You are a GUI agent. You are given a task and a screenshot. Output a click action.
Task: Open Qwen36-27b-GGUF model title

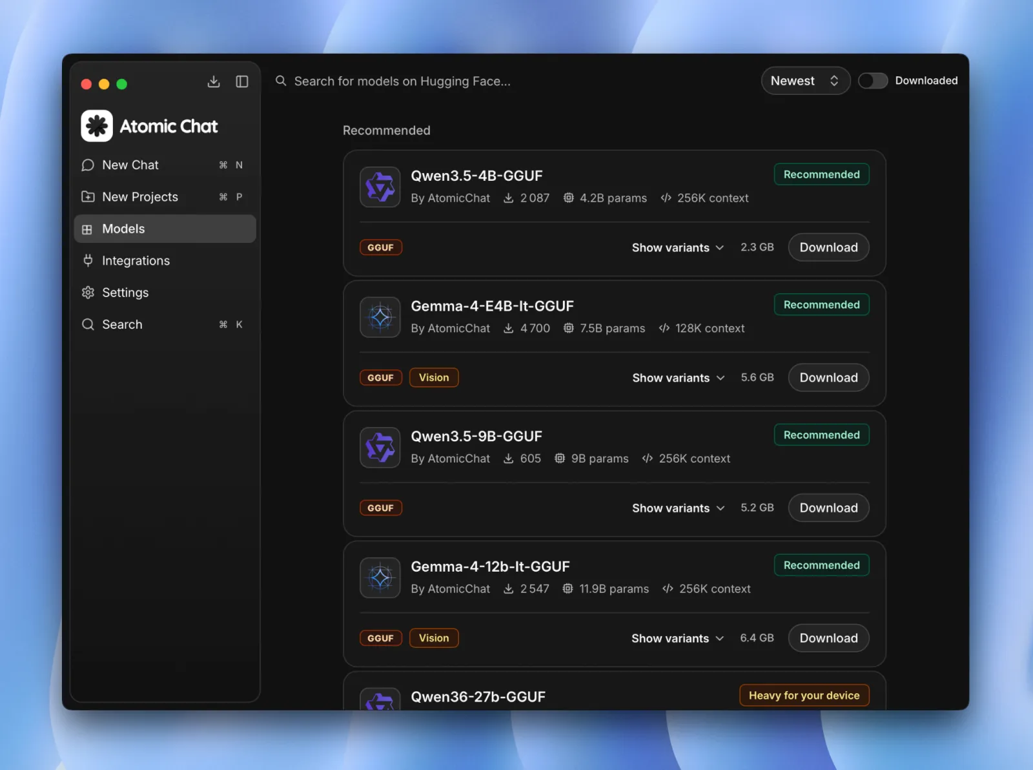478,697
